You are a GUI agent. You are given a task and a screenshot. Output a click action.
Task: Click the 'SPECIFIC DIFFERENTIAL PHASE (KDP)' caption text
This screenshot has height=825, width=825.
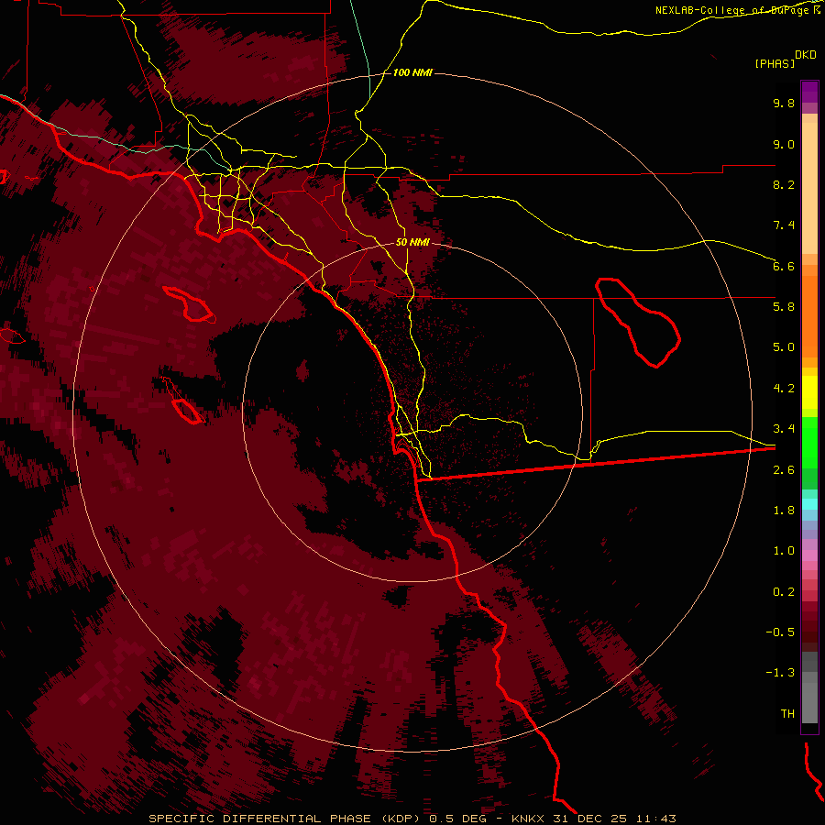(x=284, y=819)
